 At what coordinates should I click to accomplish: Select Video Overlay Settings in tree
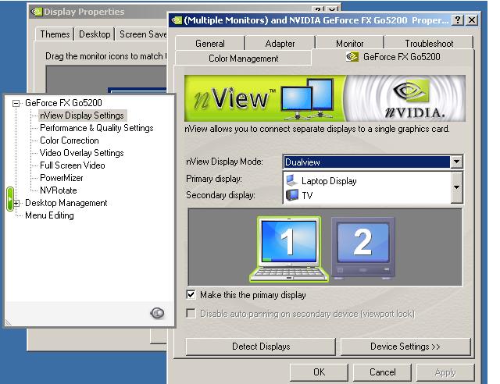click(x=81, y=153)
